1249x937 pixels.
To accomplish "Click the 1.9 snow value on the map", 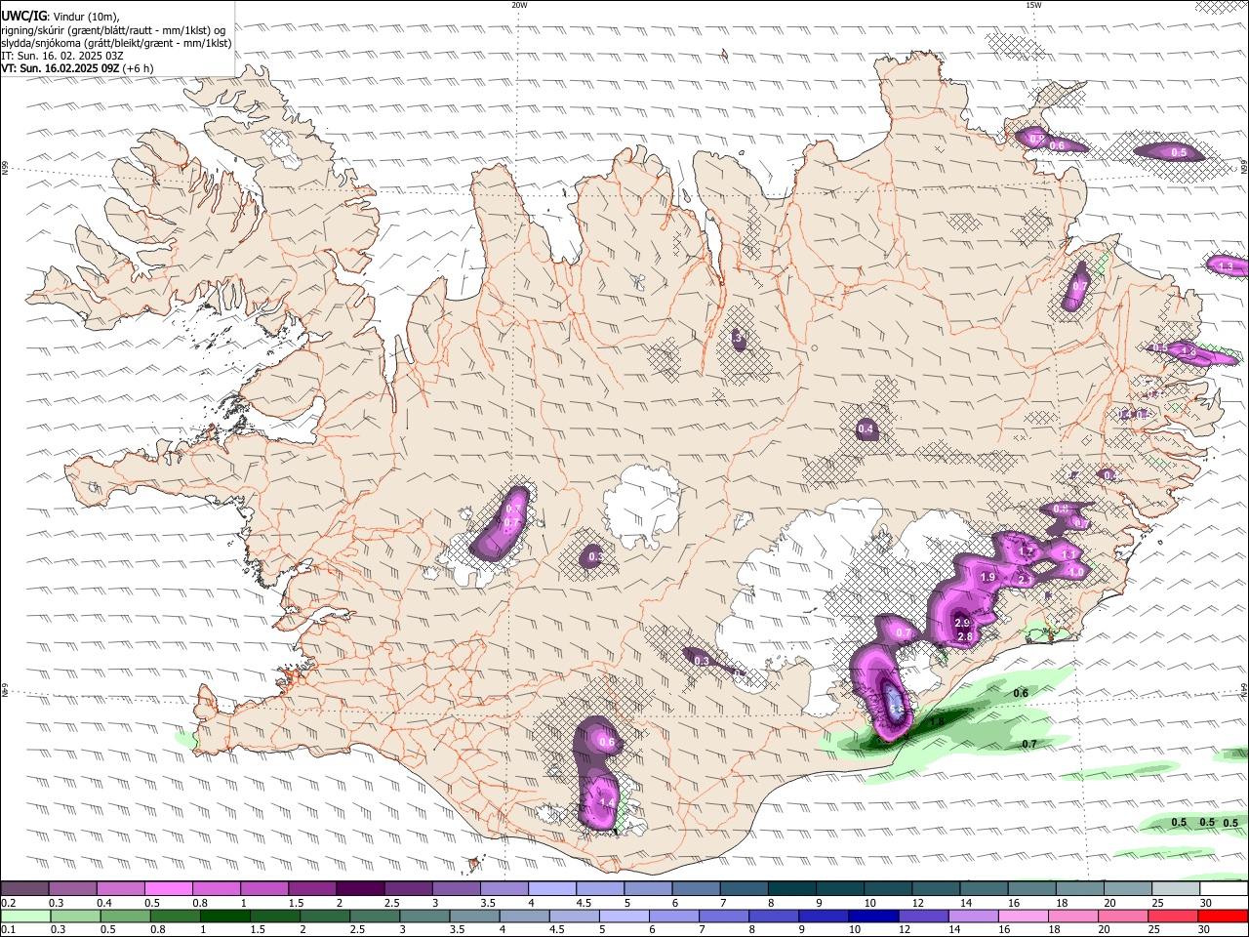I will pos(987,577).
